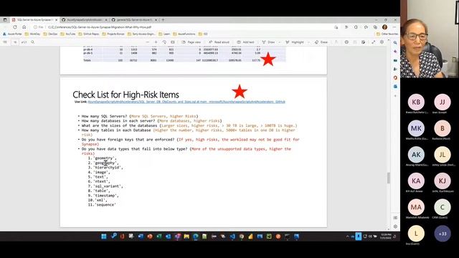Select the Erase tool
Image resolution: width=459 pixels, height=258 pixels.
coord(321,42)
